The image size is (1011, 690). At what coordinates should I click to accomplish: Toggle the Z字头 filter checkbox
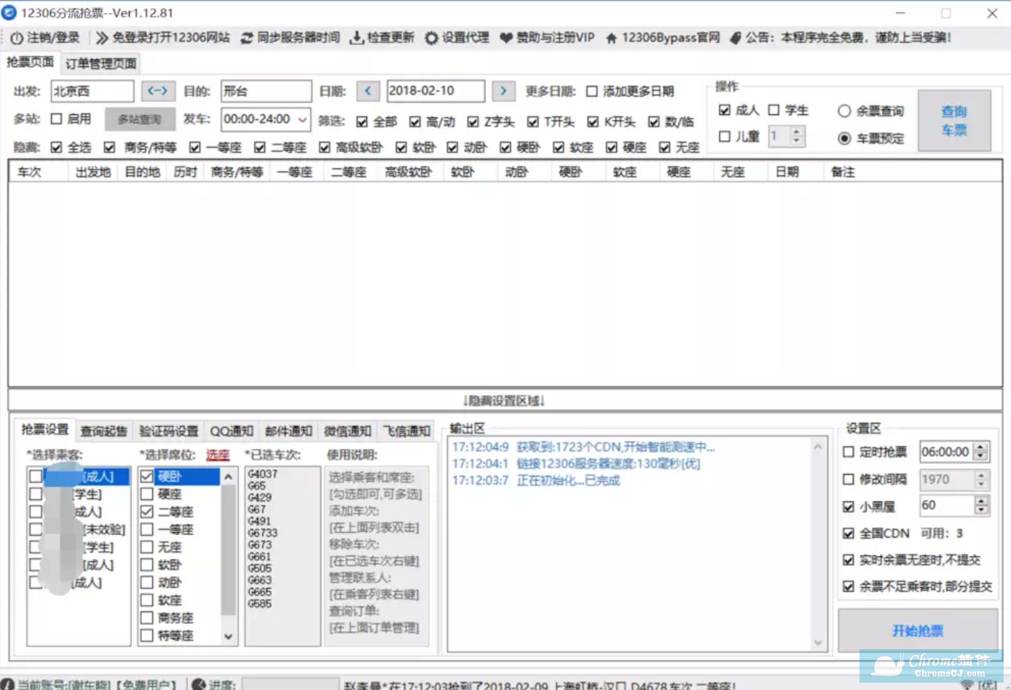point(473,122)
